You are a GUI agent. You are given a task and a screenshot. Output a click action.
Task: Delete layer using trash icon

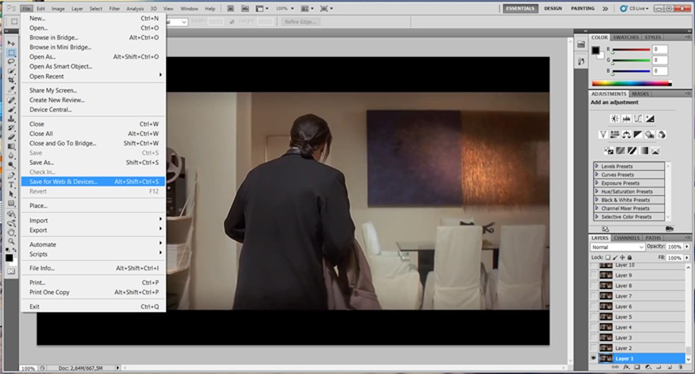coord(681,368)
